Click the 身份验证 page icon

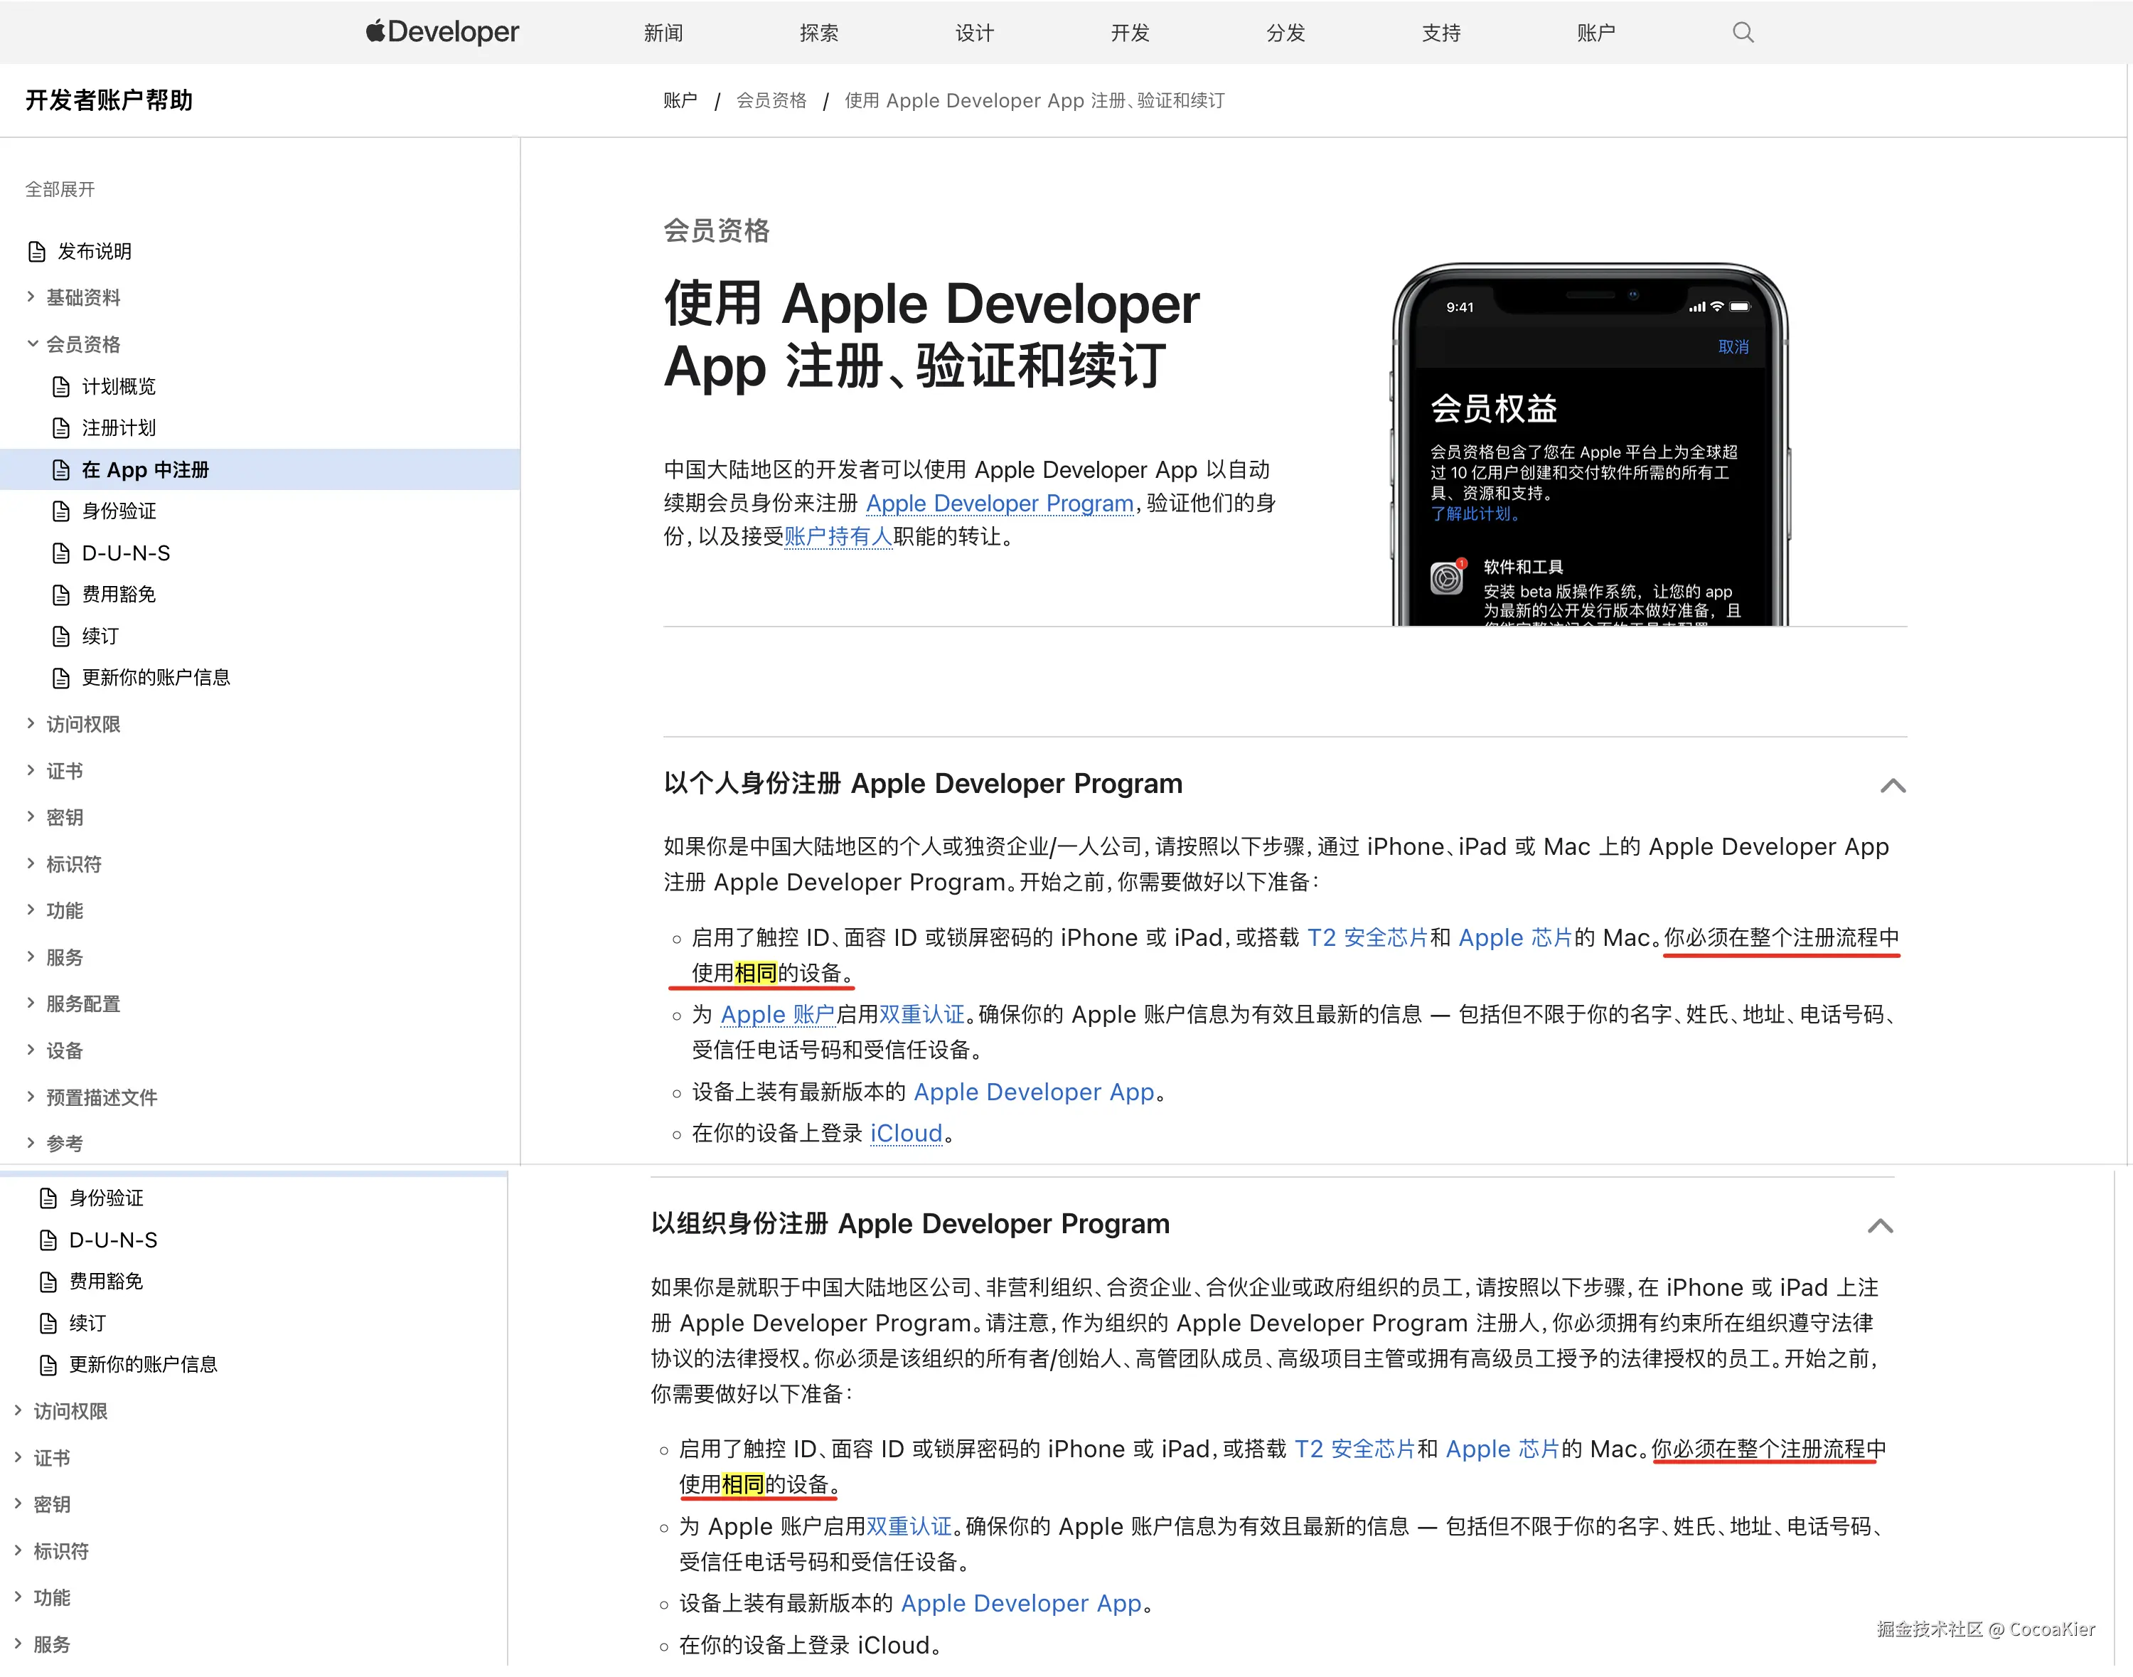[61, 511]
